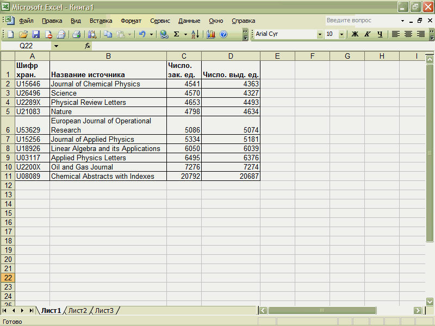Viewport: 435px width, 326px height.
Task: Open the Chart Wizard icon
Action: (x=211, y=34)
